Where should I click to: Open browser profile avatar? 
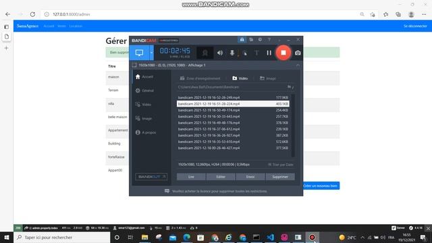coord(411,14)
